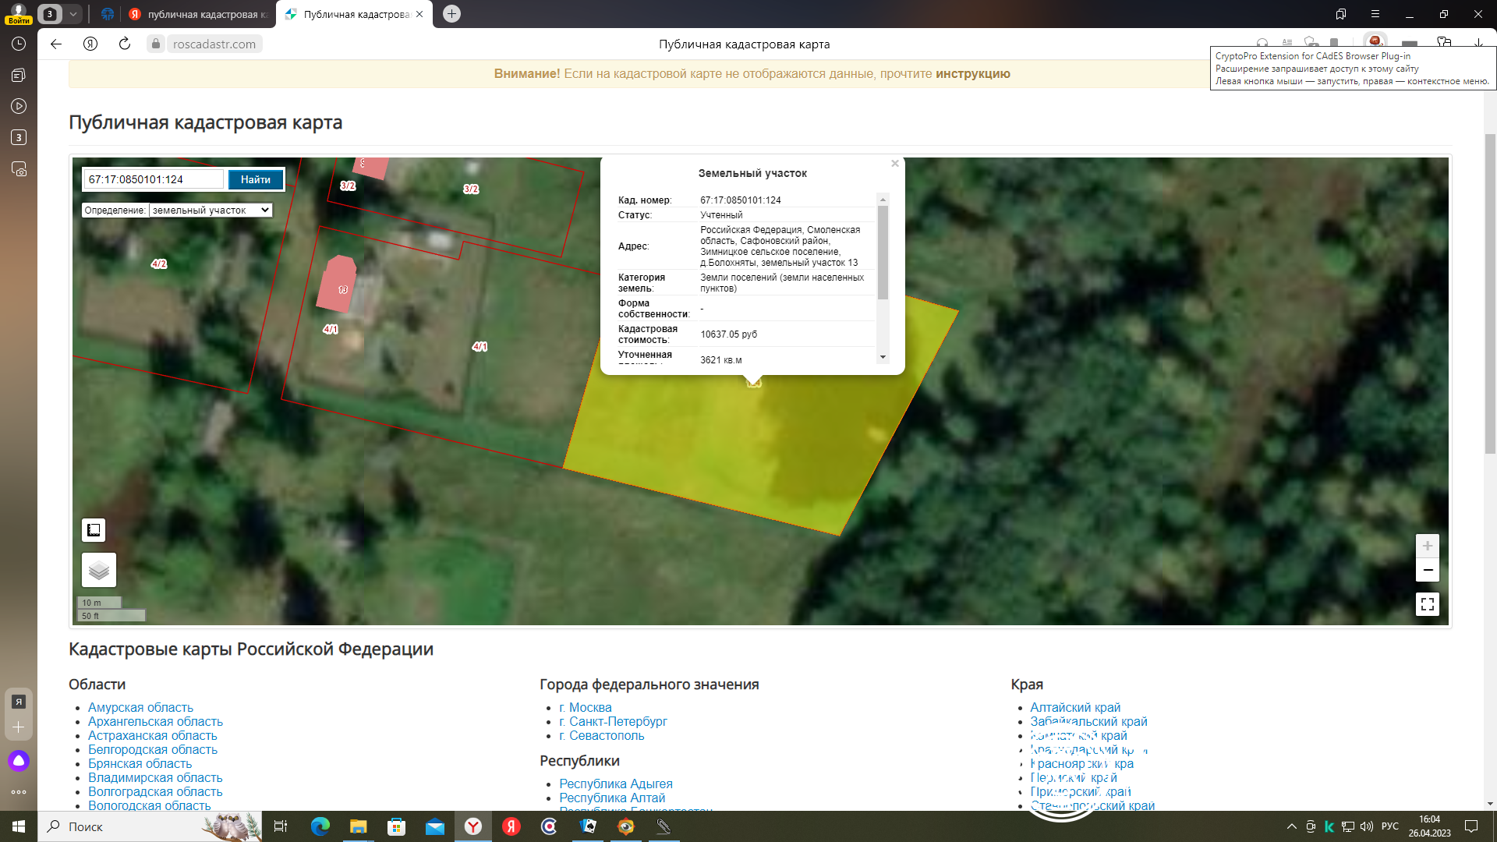Image resolution: width=1497 pixels, height=842 pixels.
Task: Open the screenshot tool in sidebar
Action: [x=19, y=168]
